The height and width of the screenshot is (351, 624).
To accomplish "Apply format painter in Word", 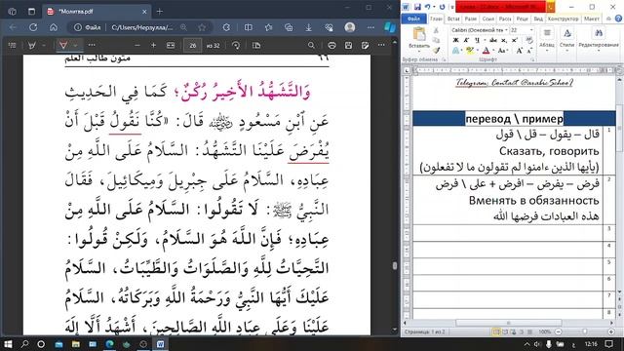I will [437, 50].
